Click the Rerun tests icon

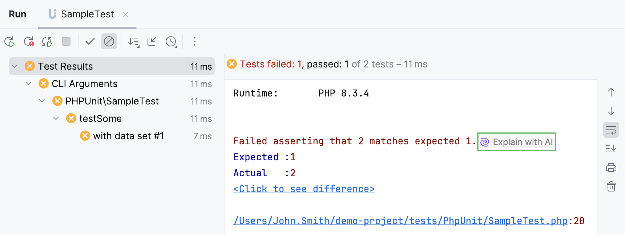pyautogui.click(x=9, y=42)
